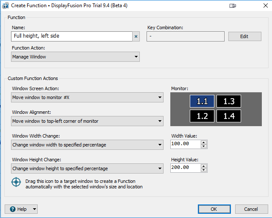Open the Window Height Change dropdown
Screen dimensions: 272x218
click(x=87, y=168)
